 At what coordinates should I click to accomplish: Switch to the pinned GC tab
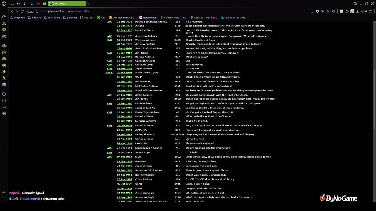click(x=19, y=4)
